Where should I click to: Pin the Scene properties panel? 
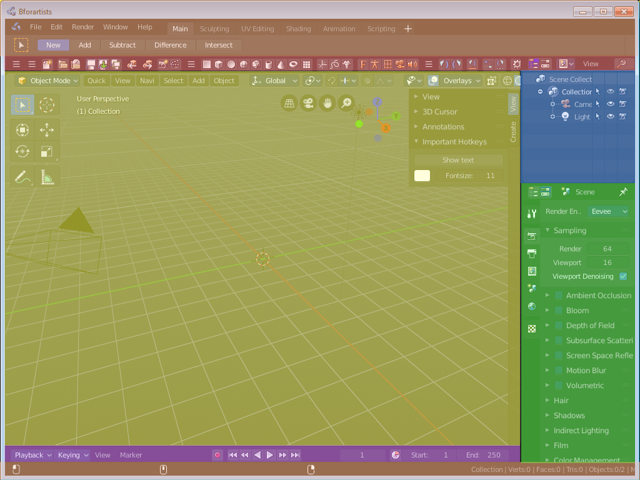(623, 192)
